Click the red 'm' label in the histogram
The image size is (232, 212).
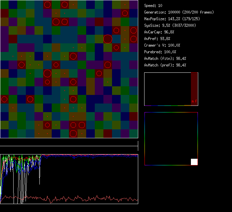[193, 101]
